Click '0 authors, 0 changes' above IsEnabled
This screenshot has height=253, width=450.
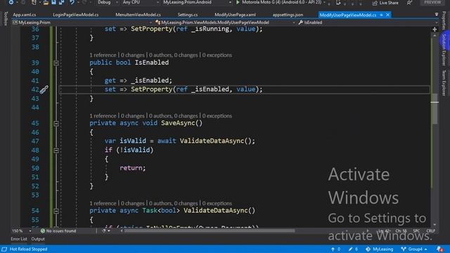pyautogui.click(x=174, y=55)
